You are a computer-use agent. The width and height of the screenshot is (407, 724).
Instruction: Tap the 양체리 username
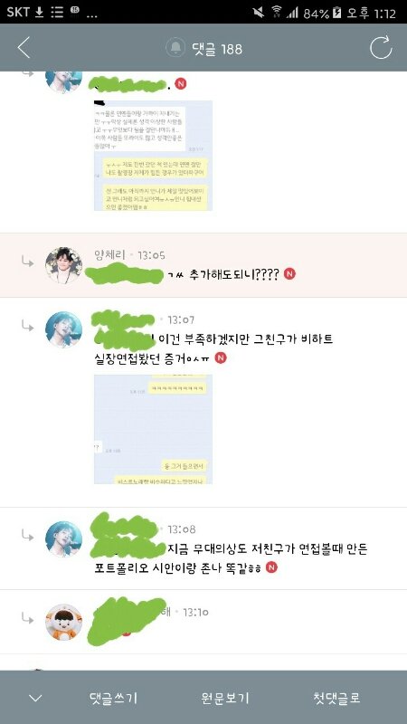coord(109,254)
